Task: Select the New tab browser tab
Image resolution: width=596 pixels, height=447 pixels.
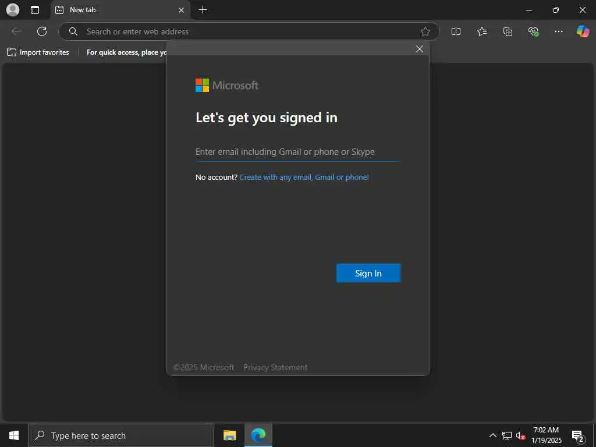Action: 120,10
